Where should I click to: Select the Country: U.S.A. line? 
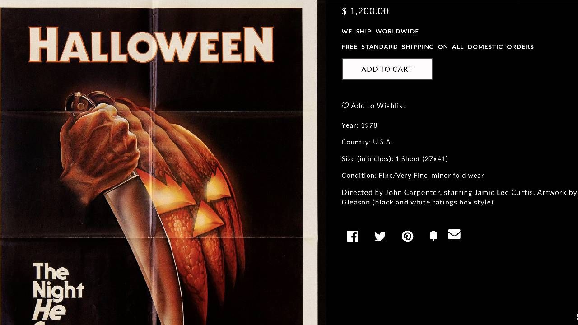point(367,142)
